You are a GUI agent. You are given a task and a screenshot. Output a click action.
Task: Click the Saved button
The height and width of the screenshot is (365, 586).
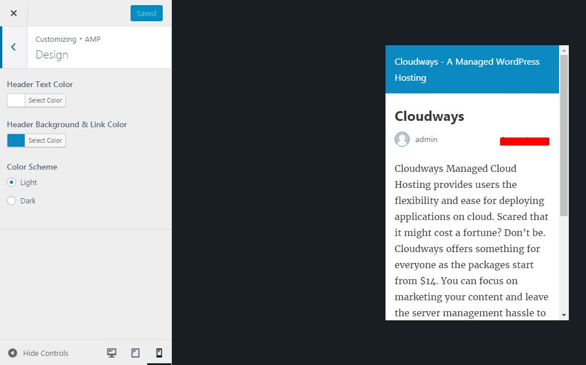coord(146,13)
